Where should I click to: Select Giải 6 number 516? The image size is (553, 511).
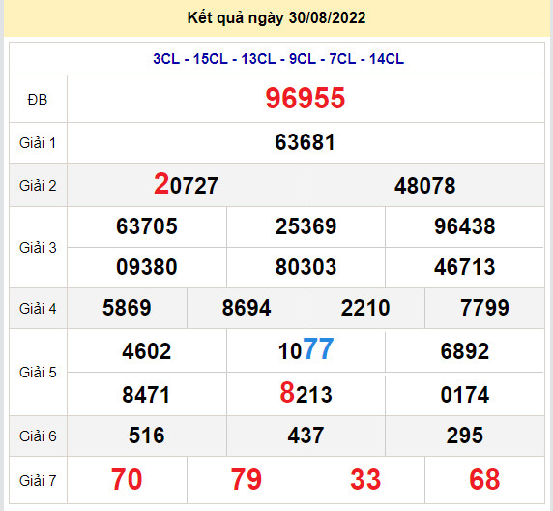pyautogui.click(x=147, y=436)
